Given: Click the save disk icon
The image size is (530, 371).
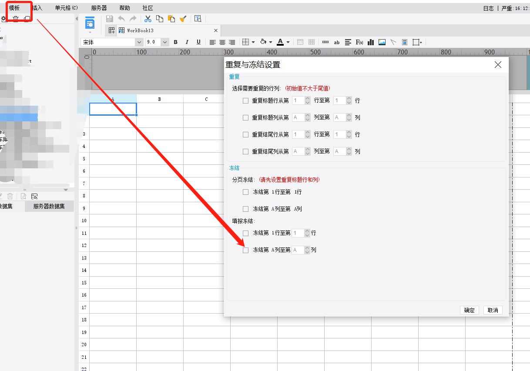Looking at the screenshot, I should click(x=110, y=19).
